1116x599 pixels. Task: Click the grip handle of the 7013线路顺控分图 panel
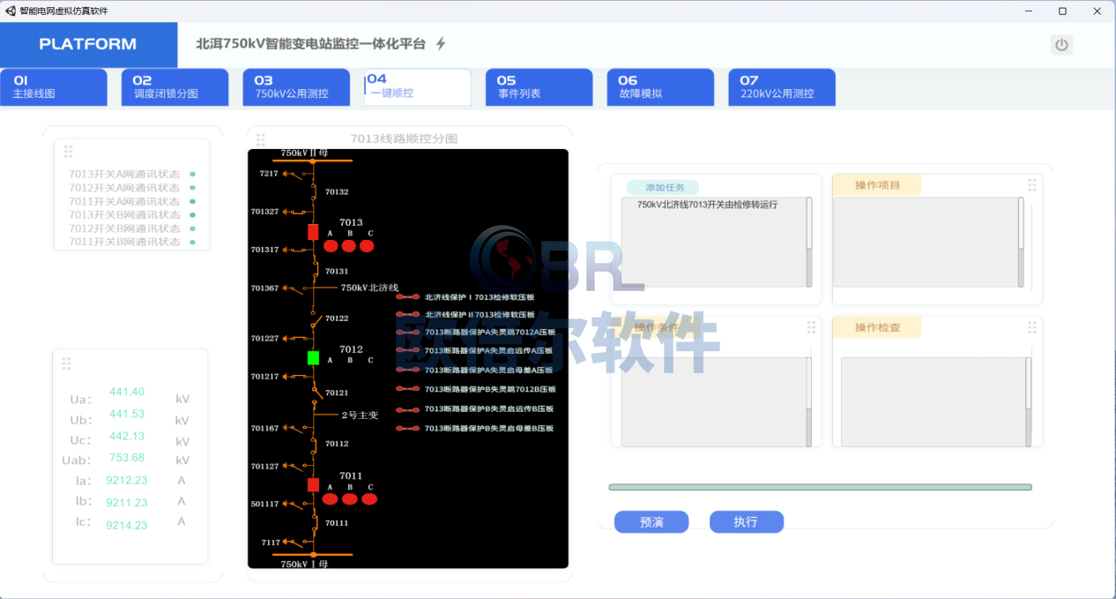tap(260, 139)
